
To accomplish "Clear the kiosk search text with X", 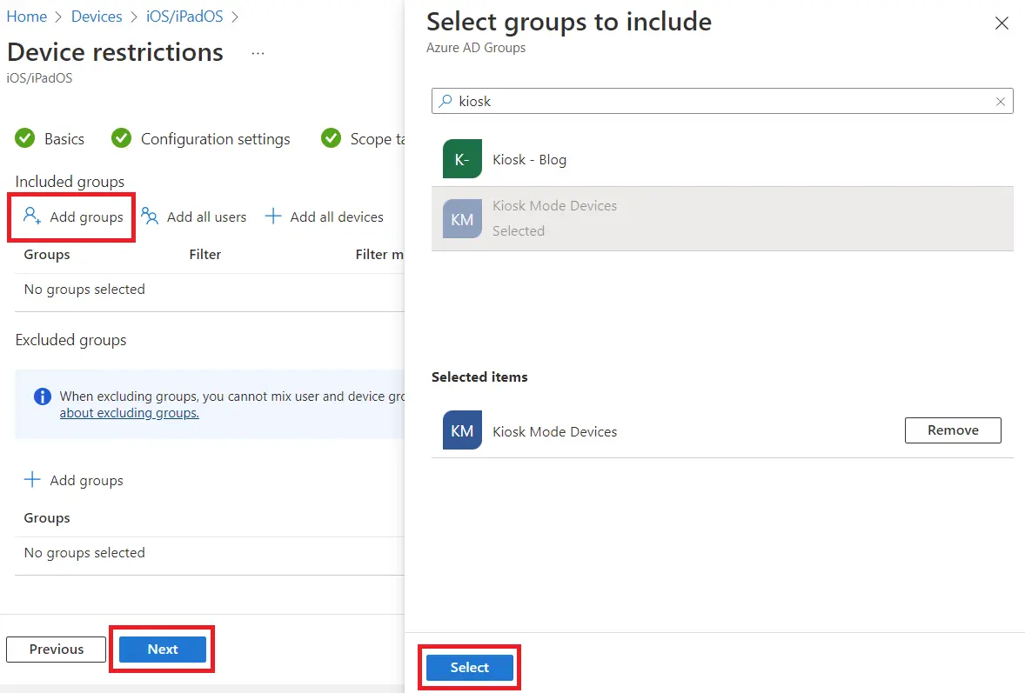I will [1001, 102].
